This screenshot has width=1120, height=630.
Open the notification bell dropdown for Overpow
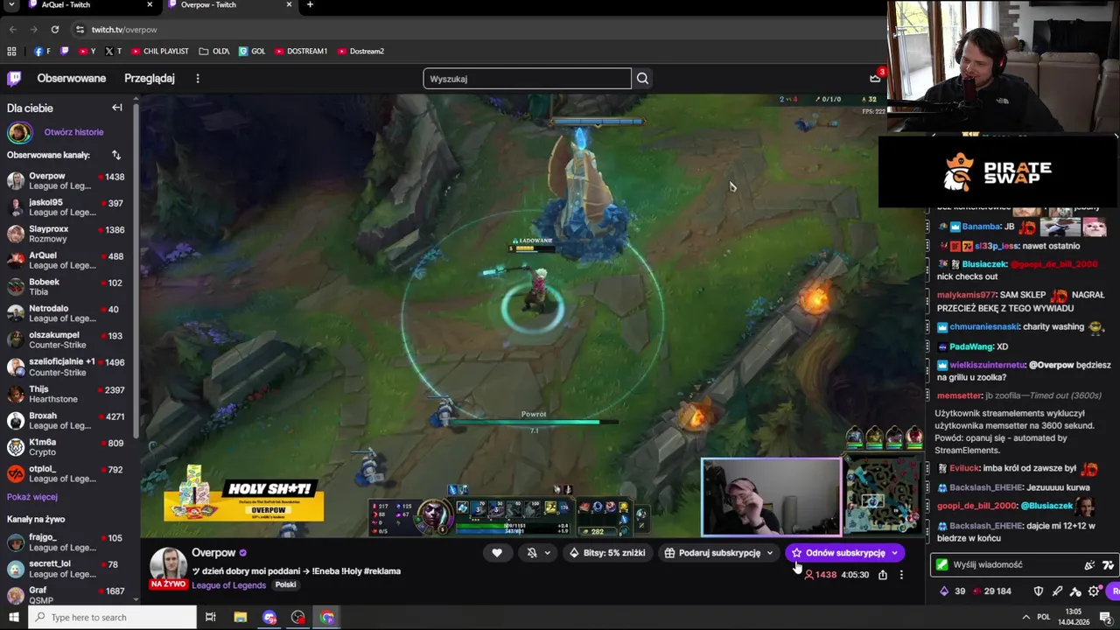tap(538, 553)
